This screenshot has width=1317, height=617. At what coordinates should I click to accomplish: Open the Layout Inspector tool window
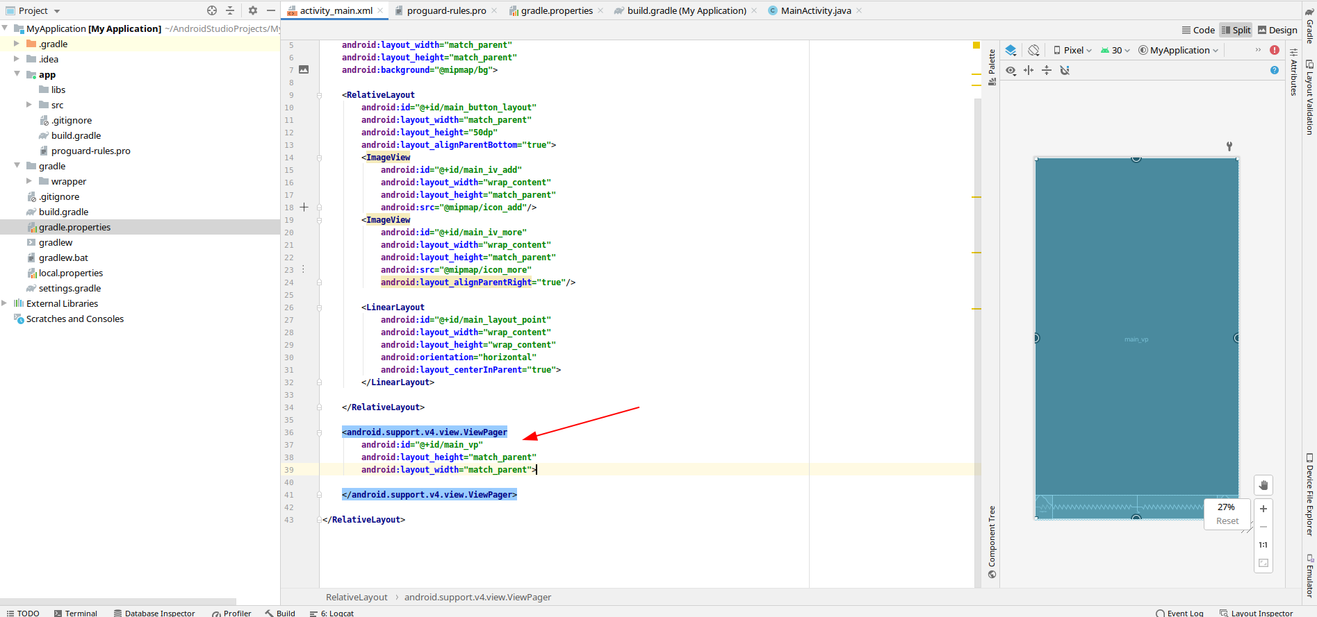(x=1256, y=613)
